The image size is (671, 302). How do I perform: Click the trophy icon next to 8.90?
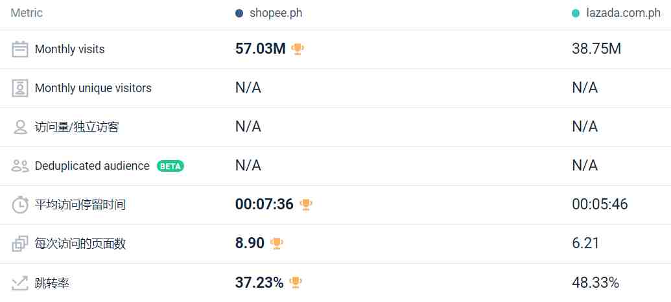pos(276,244)
